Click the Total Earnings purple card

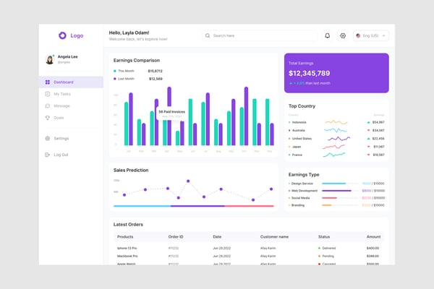pos(336,73)
